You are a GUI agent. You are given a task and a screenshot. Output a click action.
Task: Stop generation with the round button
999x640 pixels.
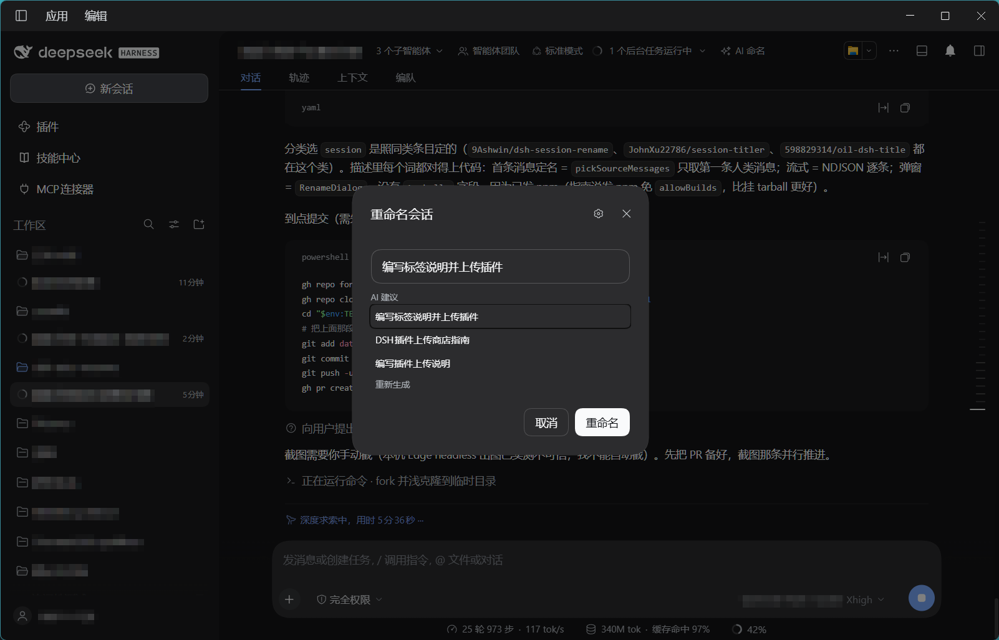[x=921, y=598]
